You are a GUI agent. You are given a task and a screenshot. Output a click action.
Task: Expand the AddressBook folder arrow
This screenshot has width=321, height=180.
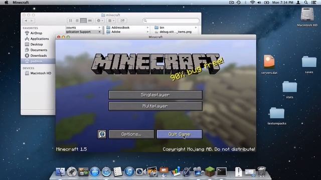pos(147,27)
